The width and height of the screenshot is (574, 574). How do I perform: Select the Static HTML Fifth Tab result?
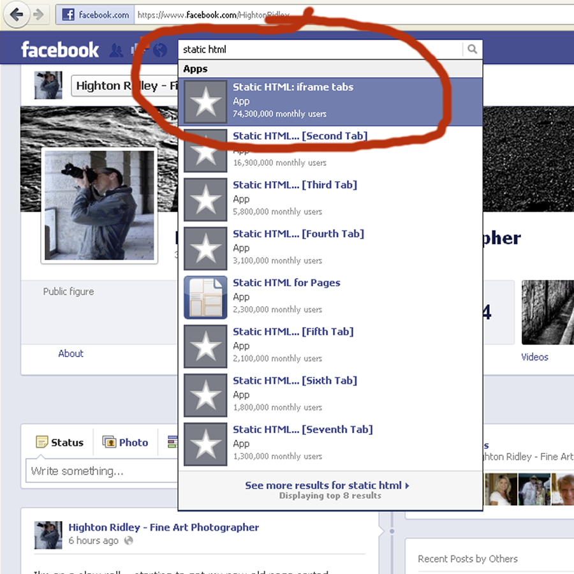tap(330, 346)
